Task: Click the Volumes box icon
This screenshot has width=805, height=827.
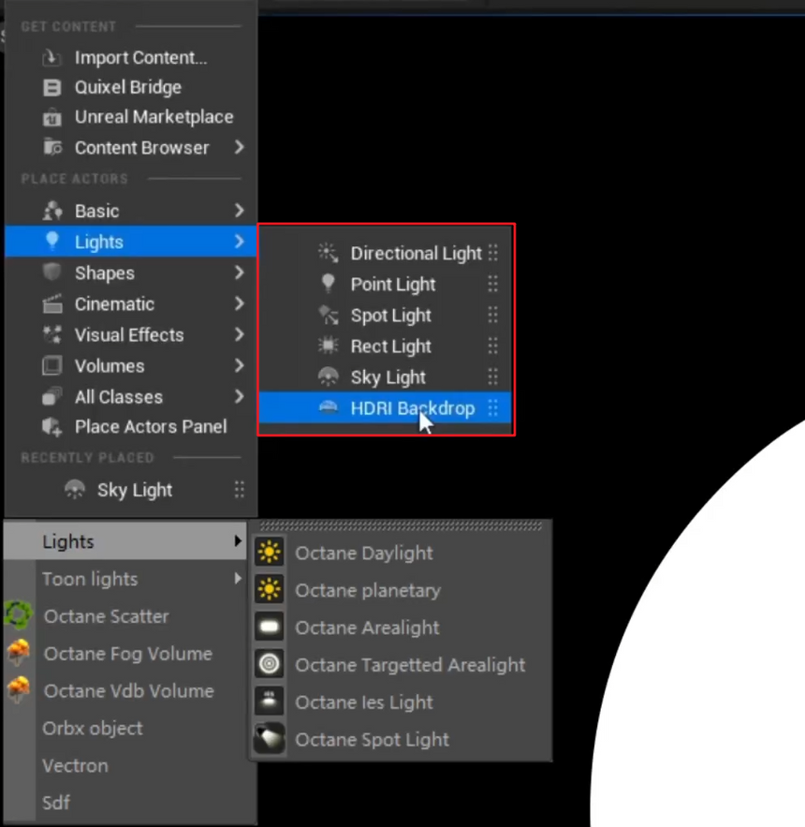Action: pyautogui.click(x=51, y=365)
